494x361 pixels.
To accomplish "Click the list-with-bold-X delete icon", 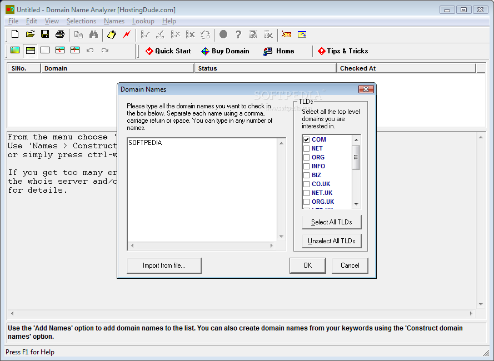I will click(190, 34).
